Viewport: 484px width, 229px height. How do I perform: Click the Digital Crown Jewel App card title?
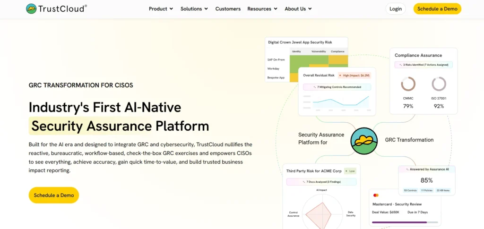point(300,42)
